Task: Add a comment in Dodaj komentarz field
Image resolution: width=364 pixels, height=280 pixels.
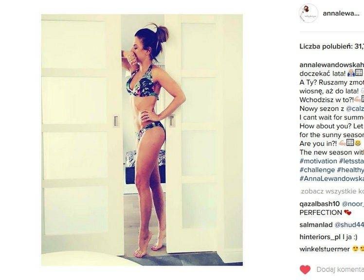Action: 340,269
